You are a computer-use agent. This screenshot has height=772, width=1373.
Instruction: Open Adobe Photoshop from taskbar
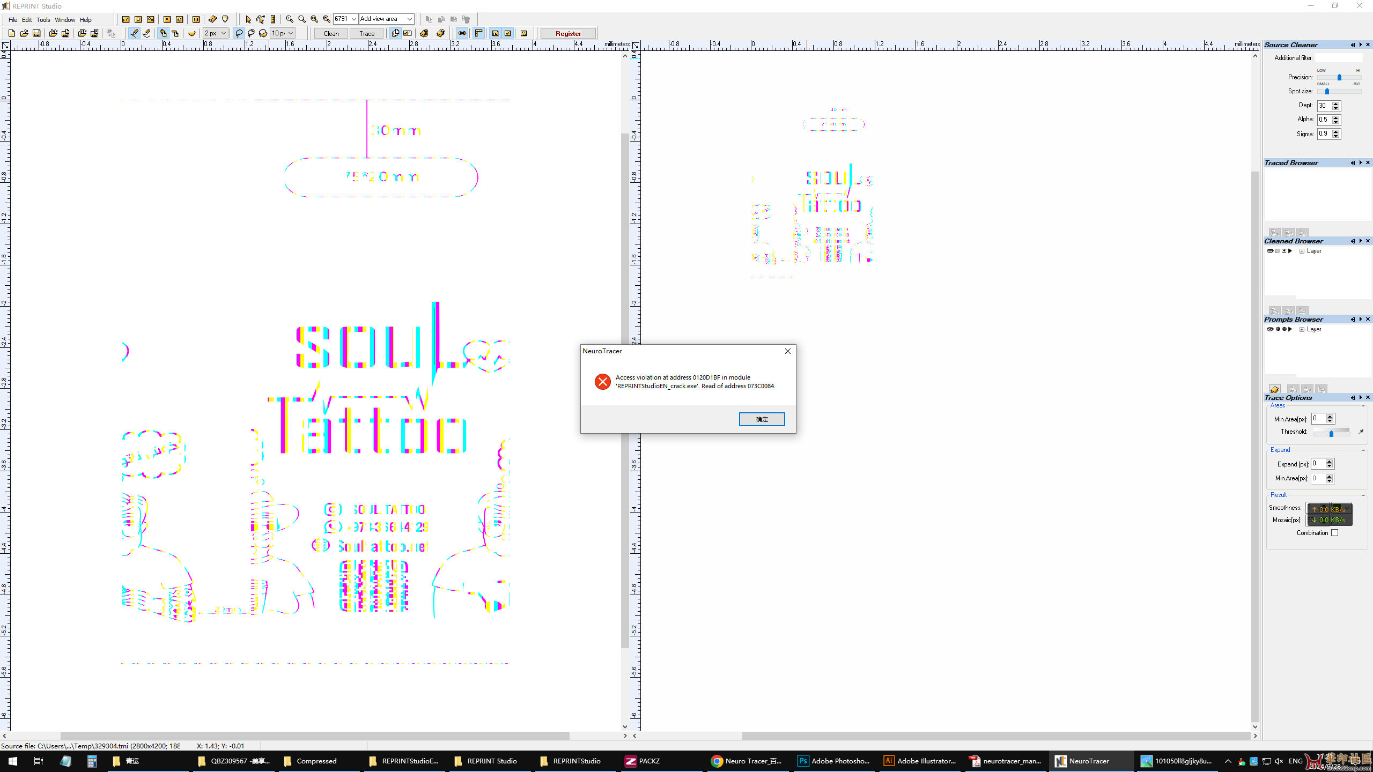point(834,761)
